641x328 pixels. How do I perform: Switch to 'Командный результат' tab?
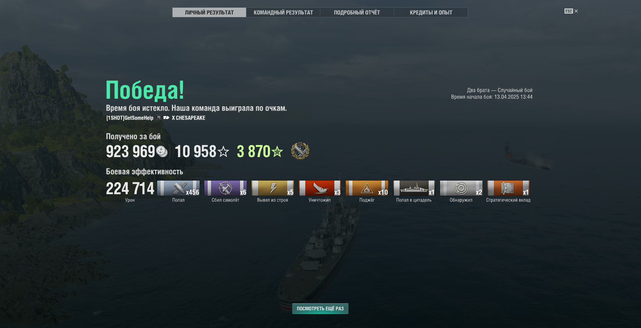coord(283,12)
